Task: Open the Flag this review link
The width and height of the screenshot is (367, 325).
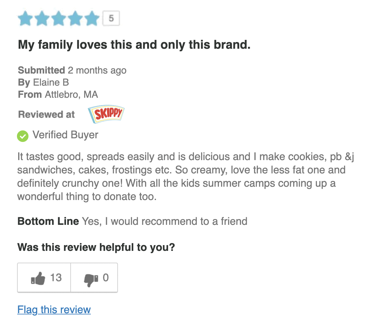Action: point(54,310)
